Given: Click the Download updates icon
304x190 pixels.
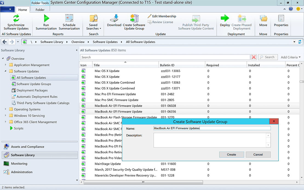Looking at the screenshot, I should point(114,19).
